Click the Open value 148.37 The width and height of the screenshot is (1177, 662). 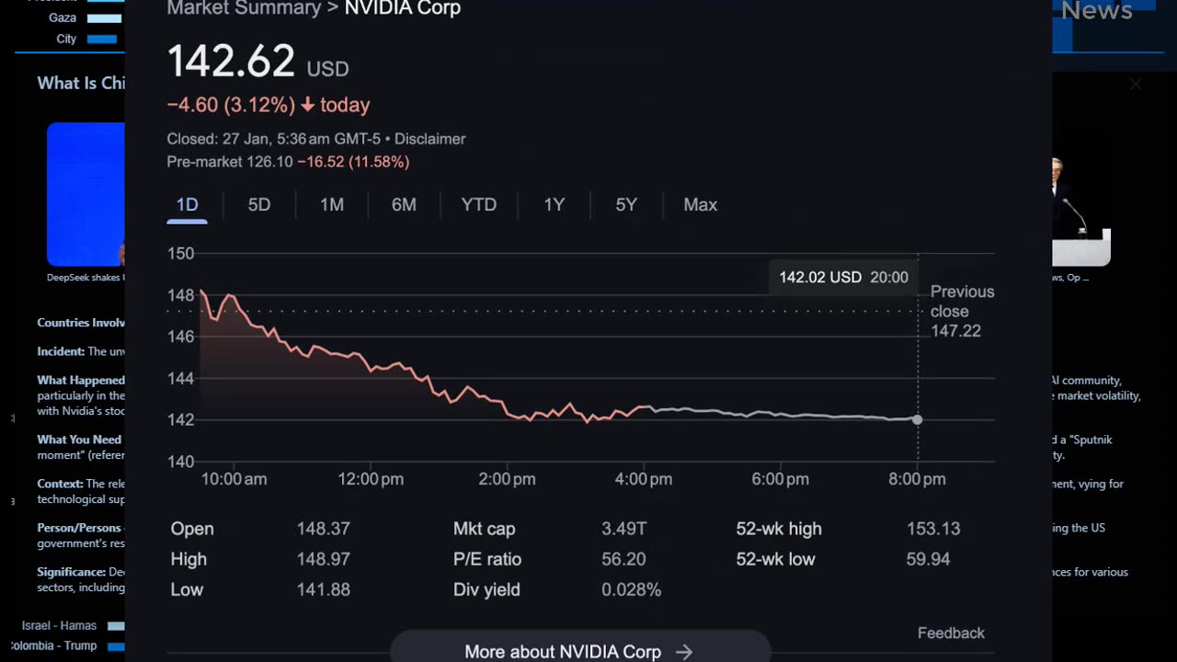click(x=323, y=529)
